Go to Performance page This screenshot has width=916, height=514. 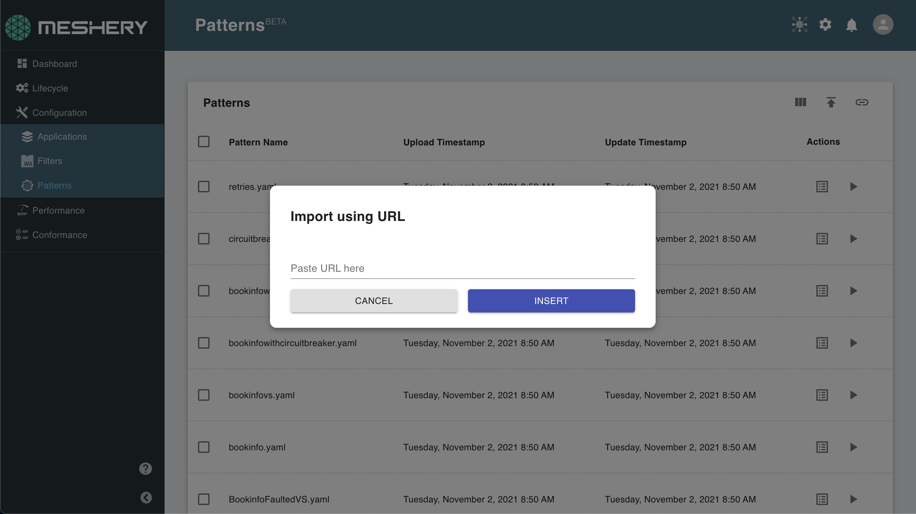tap(58, 210)
